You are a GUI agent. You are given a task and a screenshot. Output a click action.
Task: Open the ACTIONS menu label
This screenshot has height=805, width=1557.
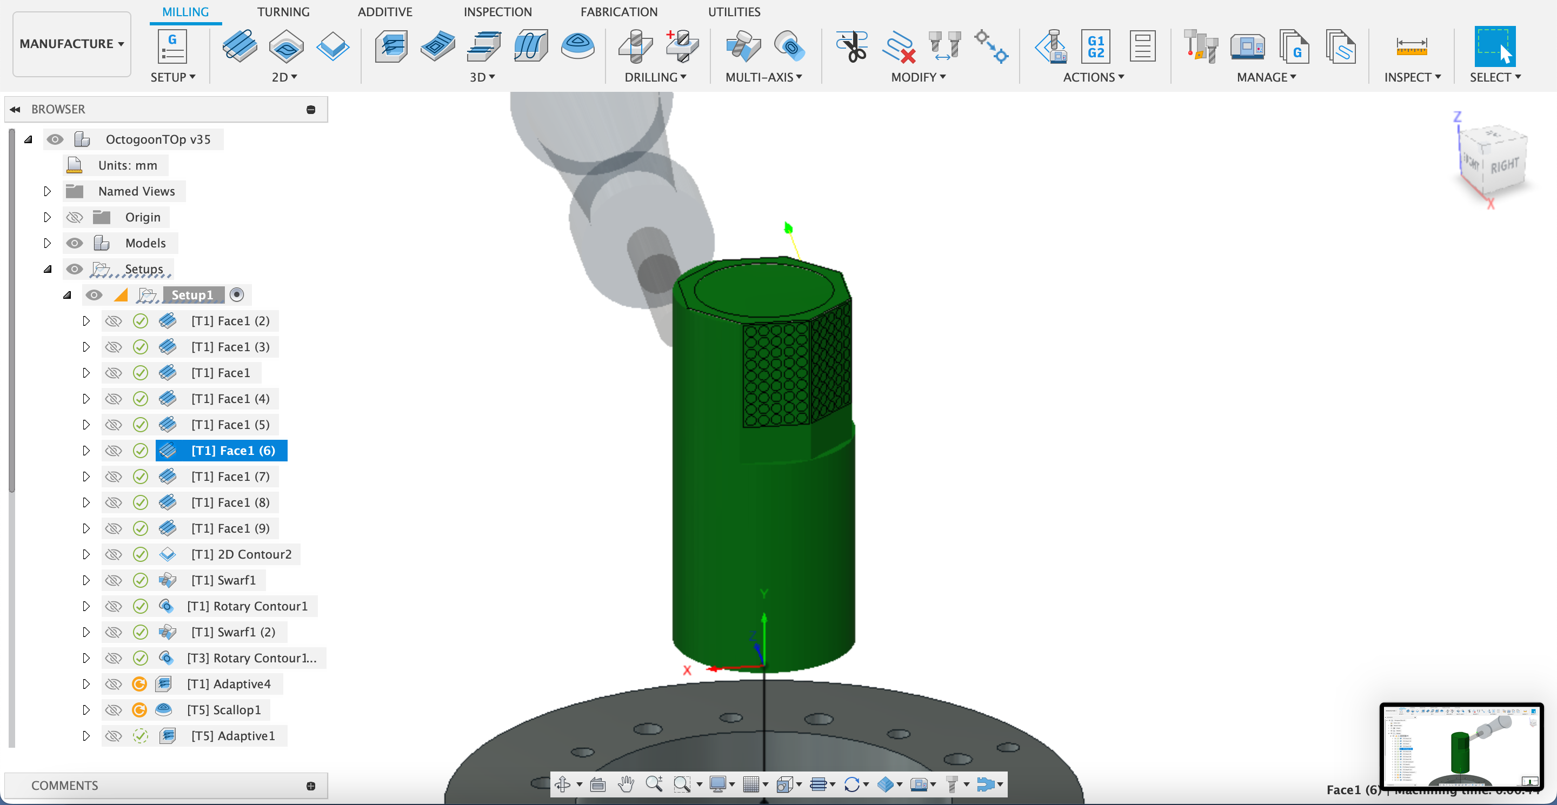click(x=1093, y=77)
